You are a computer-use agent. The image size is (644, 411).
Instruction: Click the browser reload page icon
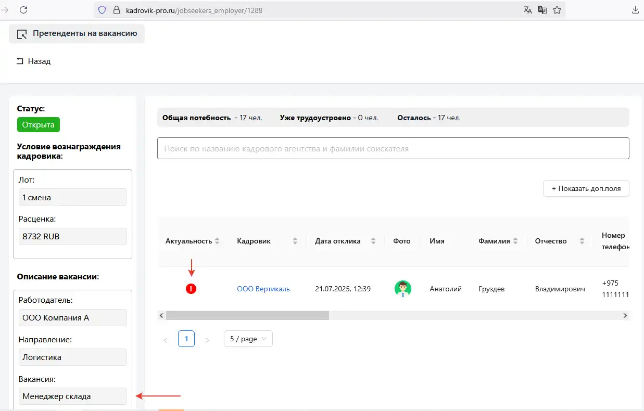pos(23,10)
